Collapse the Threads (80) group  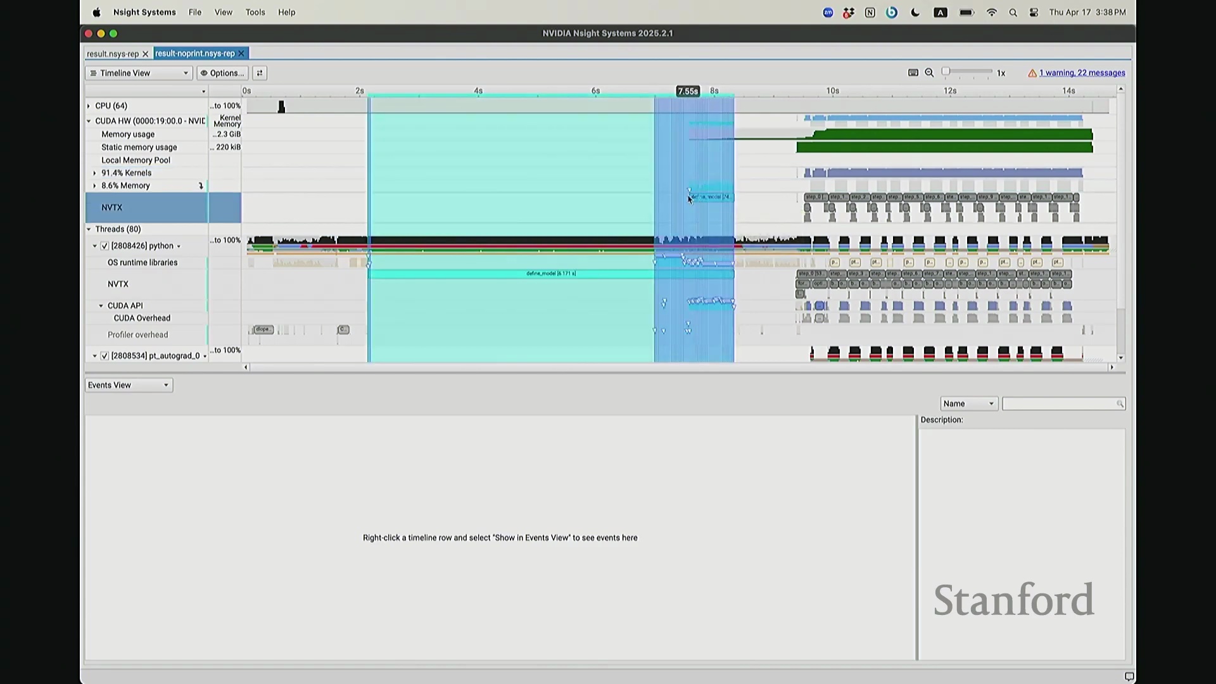click(x=89, y=229)
